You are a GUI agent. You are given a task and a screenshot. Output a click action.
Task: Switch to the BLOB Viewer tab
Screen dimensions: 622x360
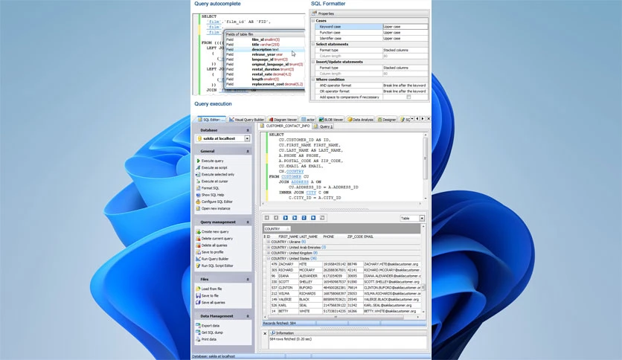pyautogui.click(x=331, y=119)
